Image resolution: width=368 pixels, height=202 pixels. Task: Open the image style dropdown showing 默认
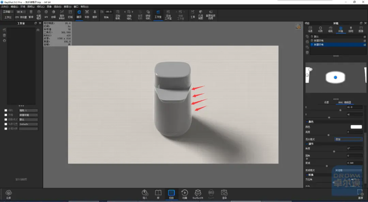(28, 120)
